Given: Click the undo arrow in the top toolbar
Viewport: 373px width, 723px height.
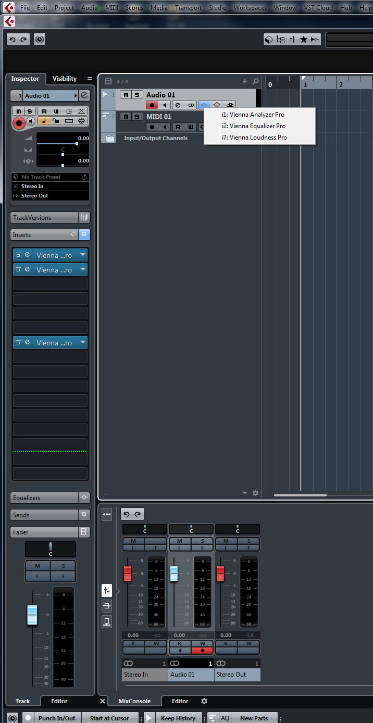Looking at the screenshot, I should click(x=13, y=40).
